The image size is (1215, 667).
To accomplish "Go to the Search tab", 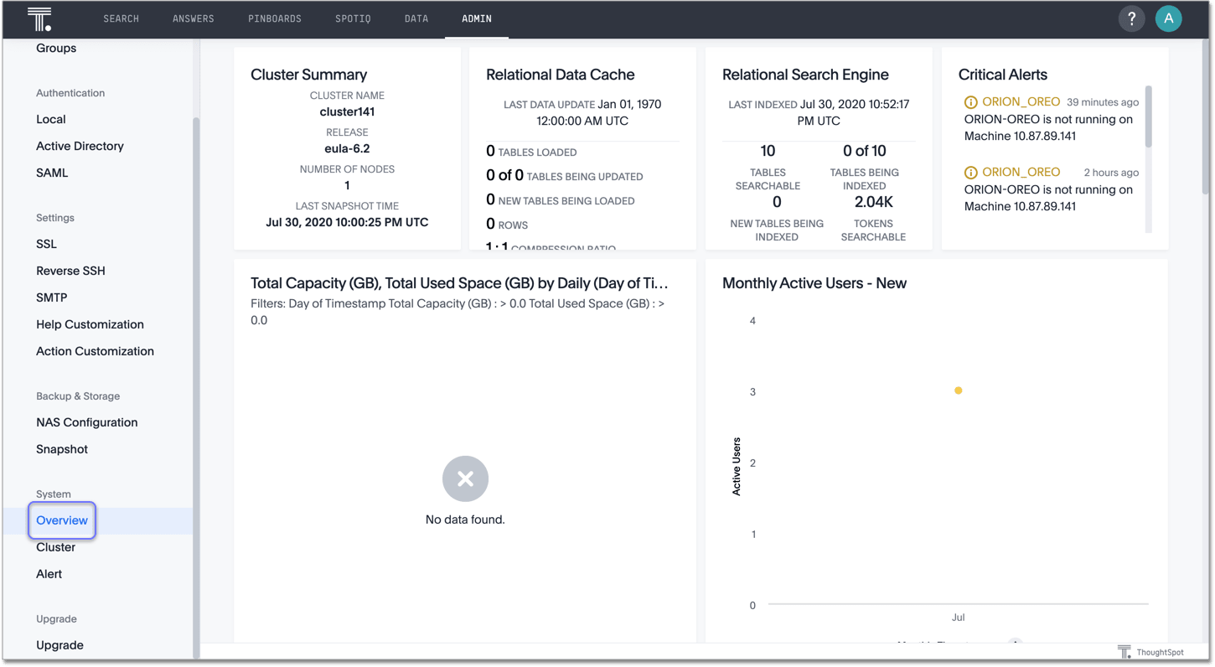I will (121, 18).
